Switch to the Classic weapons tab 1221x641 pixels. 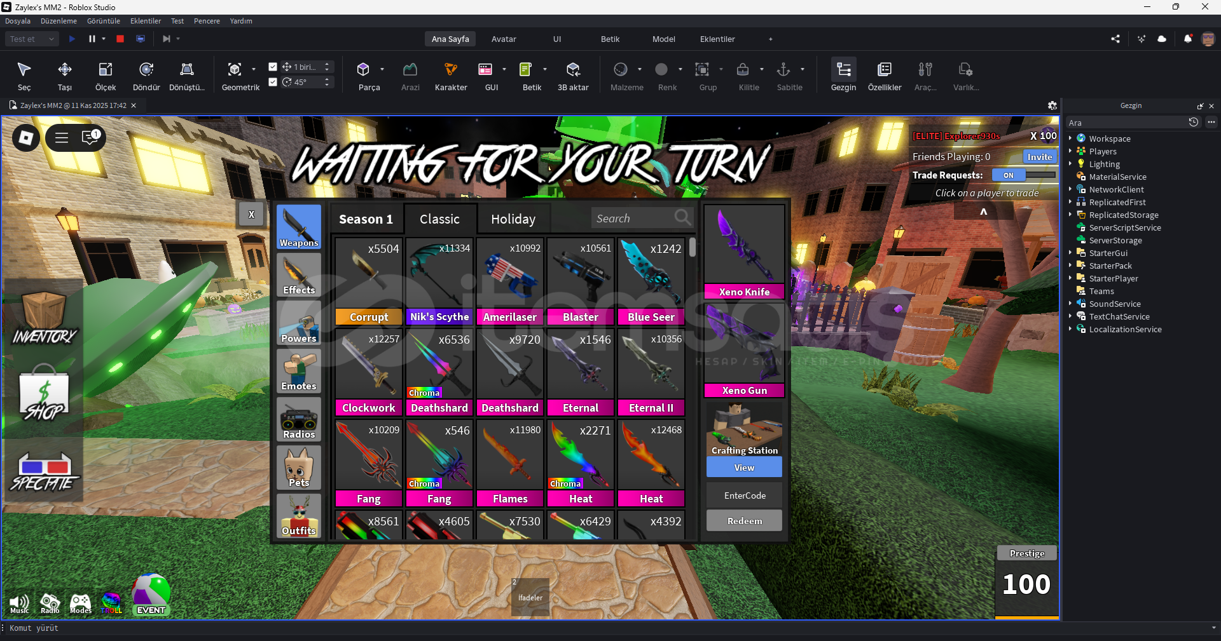pyautogui.click(x=440, y=219)
